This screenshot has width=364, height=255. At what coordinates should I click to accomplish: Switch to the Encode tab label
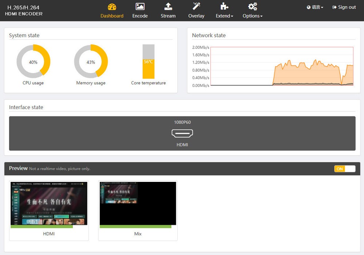[x=140, y=16]
